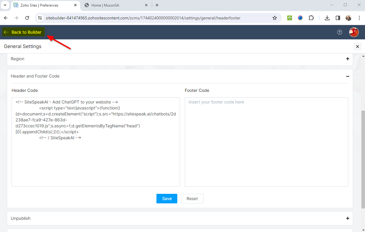Go back to the site builder
Image resolution: width=365 pixels, height=232 pixels.
(x=23, y=32)
